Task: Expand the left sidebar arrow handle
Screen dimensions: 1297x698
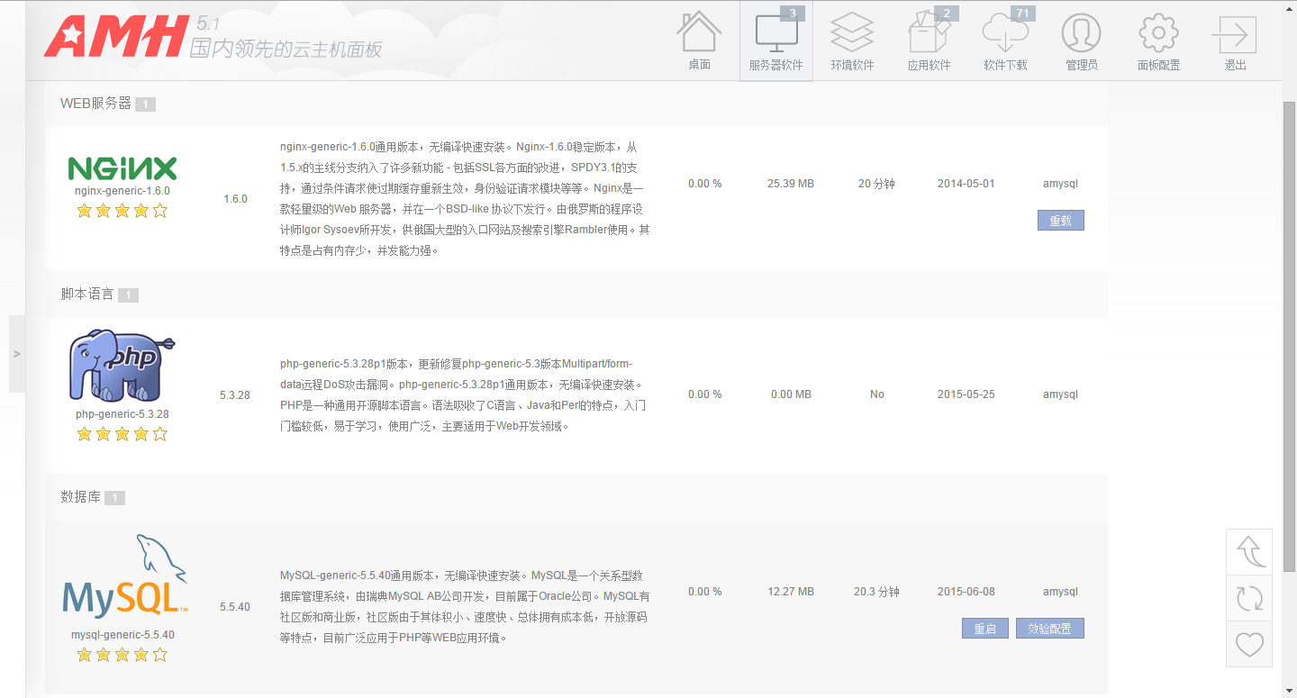Action: [16, 354]
